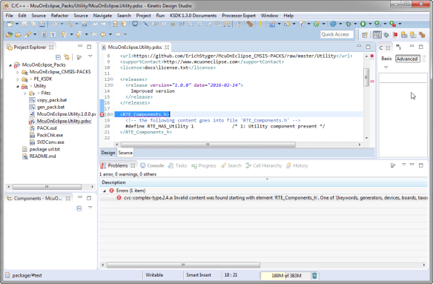The image size is (433, 284).
Task: Maximize the Problems view panel
Action: tap(421, 165)
